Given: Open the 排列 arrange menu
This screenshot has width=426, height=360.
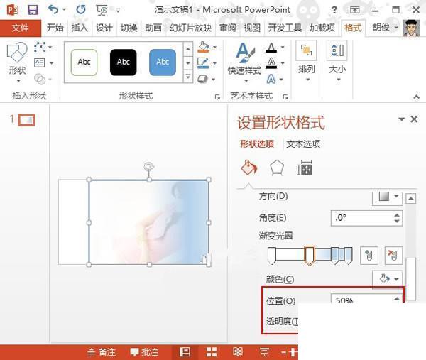Looking at the screenshot, I should click(307, 61).
